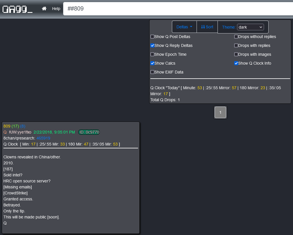Check Drops without replies filter
Viewport: 293px width, 235px height.
tap(236, 37)
